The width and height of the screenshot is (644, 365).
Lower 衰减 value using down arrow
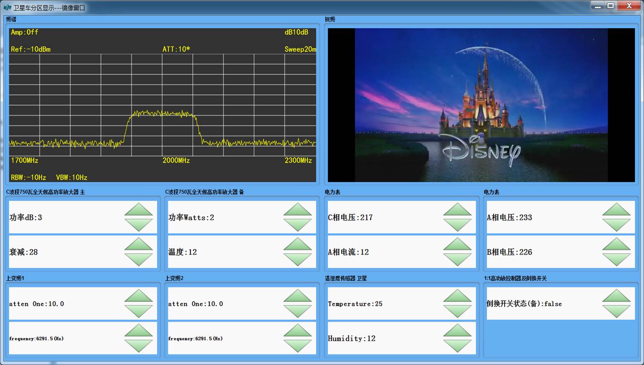(x=138, y=260)
